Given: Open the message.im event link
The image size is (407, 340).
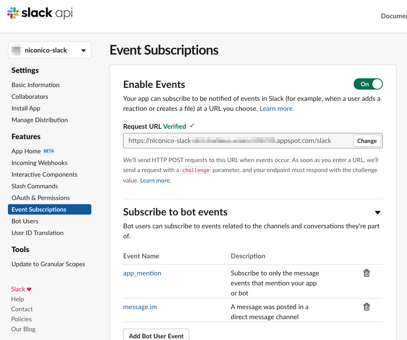Looking at the screenshot, I should pyautogui.click(x=140, y=307).
